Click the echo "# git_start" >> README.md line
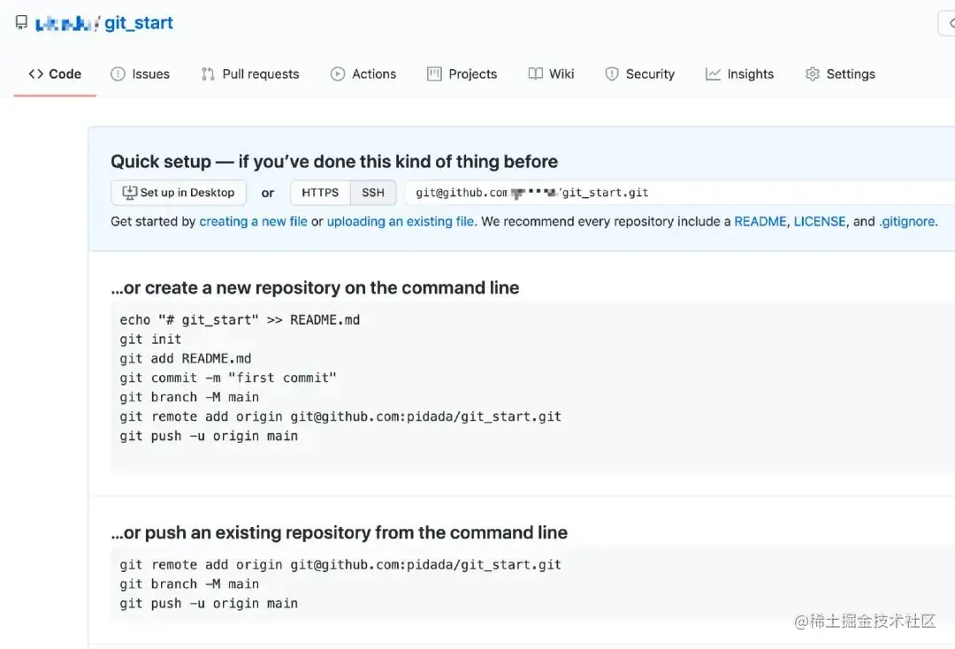 tap(240, 319)
